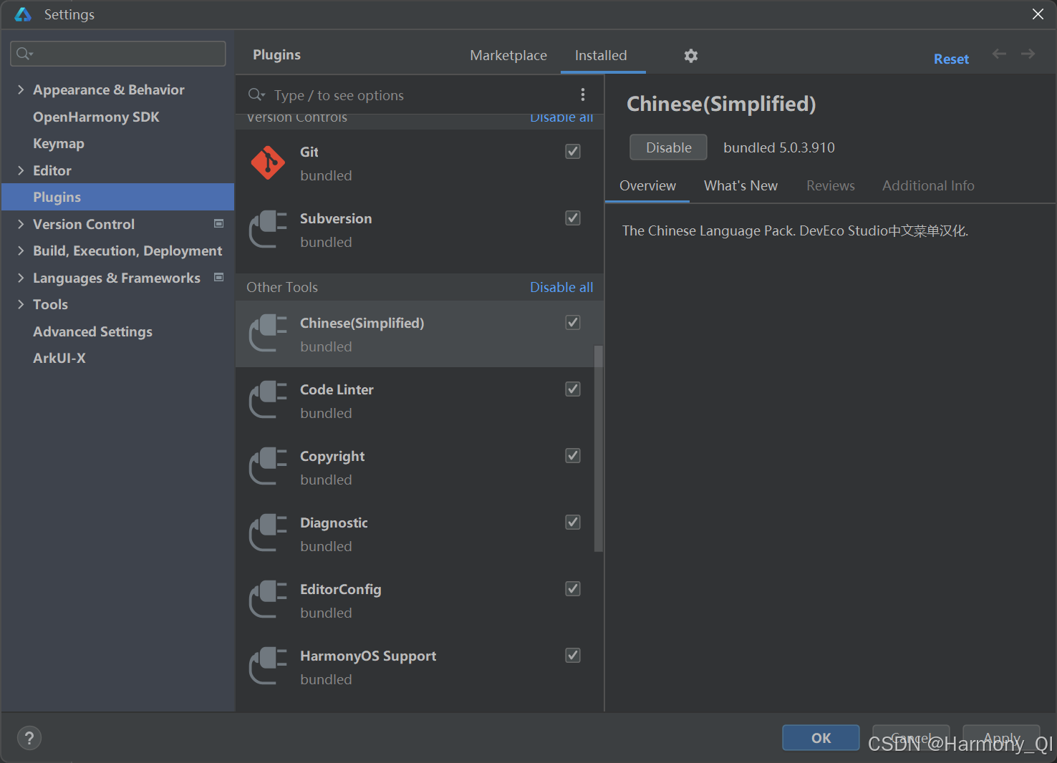Click the Code Linter plugin plug icon
This screenshot has width=1057, height=763.
(268, 400)
